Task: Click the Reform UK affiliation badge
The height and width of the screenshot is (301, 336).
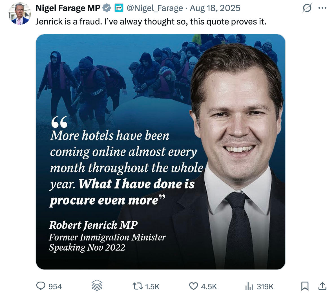Action: tap(119, 8)
